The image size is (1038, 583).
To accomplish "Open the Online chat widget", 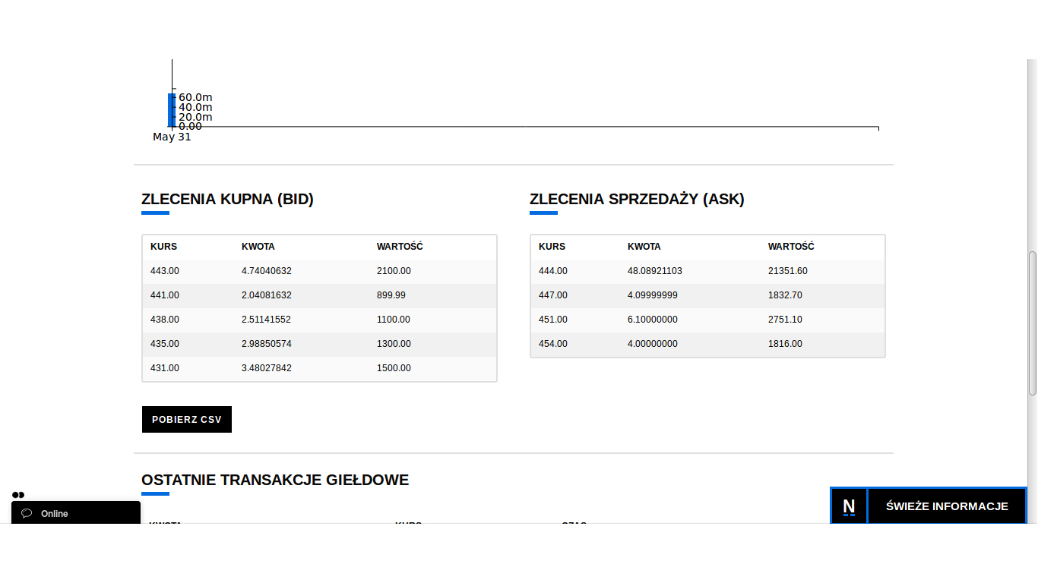I will coord(76,513).
